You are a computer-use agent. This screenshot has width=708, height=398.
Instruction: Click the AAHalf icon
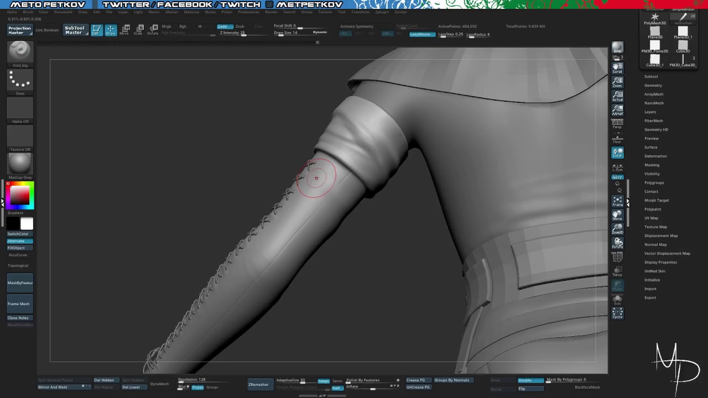coord(617,110)
